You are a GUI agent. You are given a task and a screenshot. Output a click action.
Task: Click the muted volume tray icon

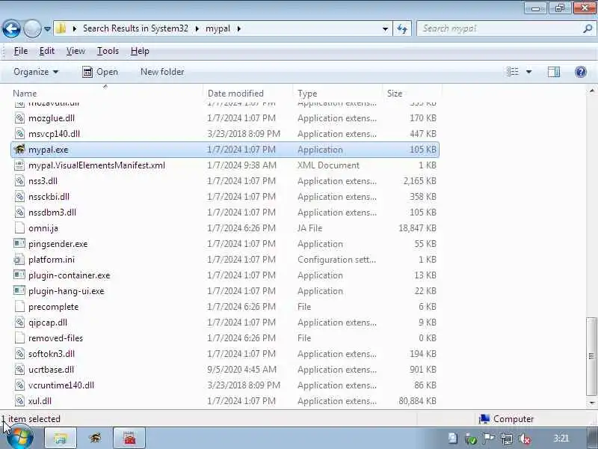coord(525,439)
